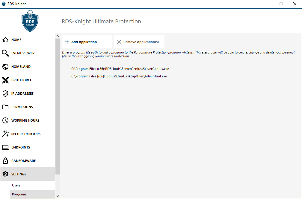
Task: Click the Homeland globe icon
Action: coord(5,67)
